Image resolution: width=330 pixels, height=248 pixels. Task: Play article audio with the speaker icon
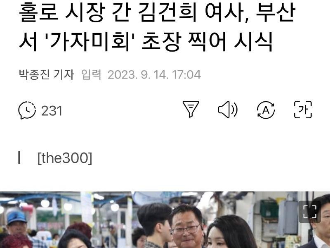pyautogui.click(x=228, y=110)
